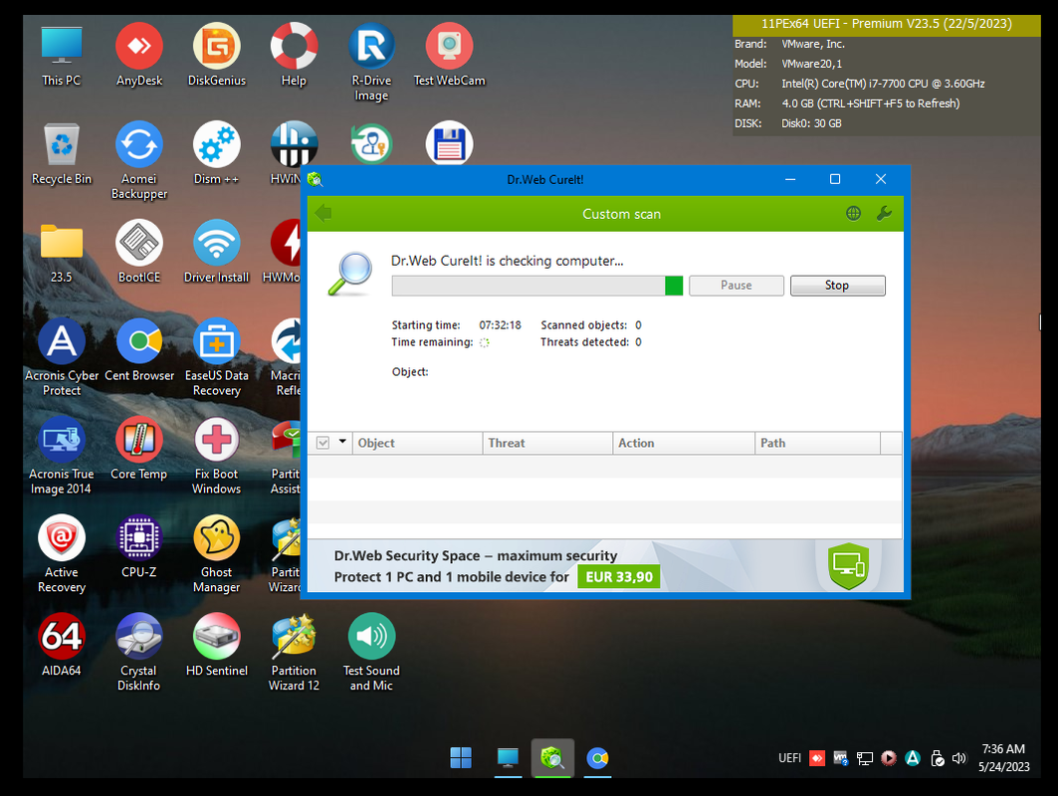Screen dimensions: 1058x796
Task: Click the AnyDesk tray icon
Action: tap(817, 758)
